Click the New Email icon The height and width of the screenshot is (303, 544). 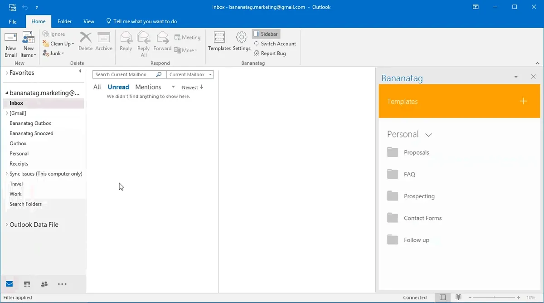coord(11,44)
